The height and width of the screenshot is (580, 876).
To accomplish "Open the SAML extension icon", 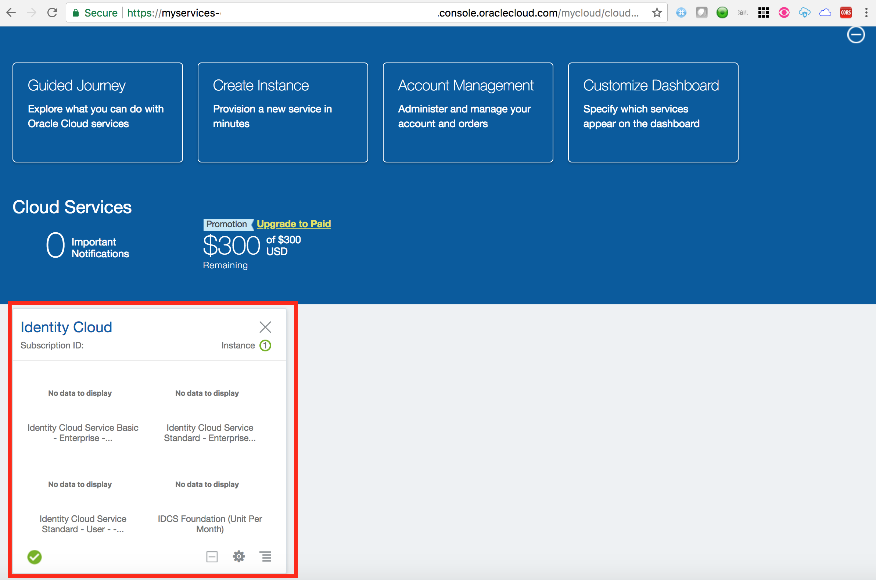I will tap(743, 13).
